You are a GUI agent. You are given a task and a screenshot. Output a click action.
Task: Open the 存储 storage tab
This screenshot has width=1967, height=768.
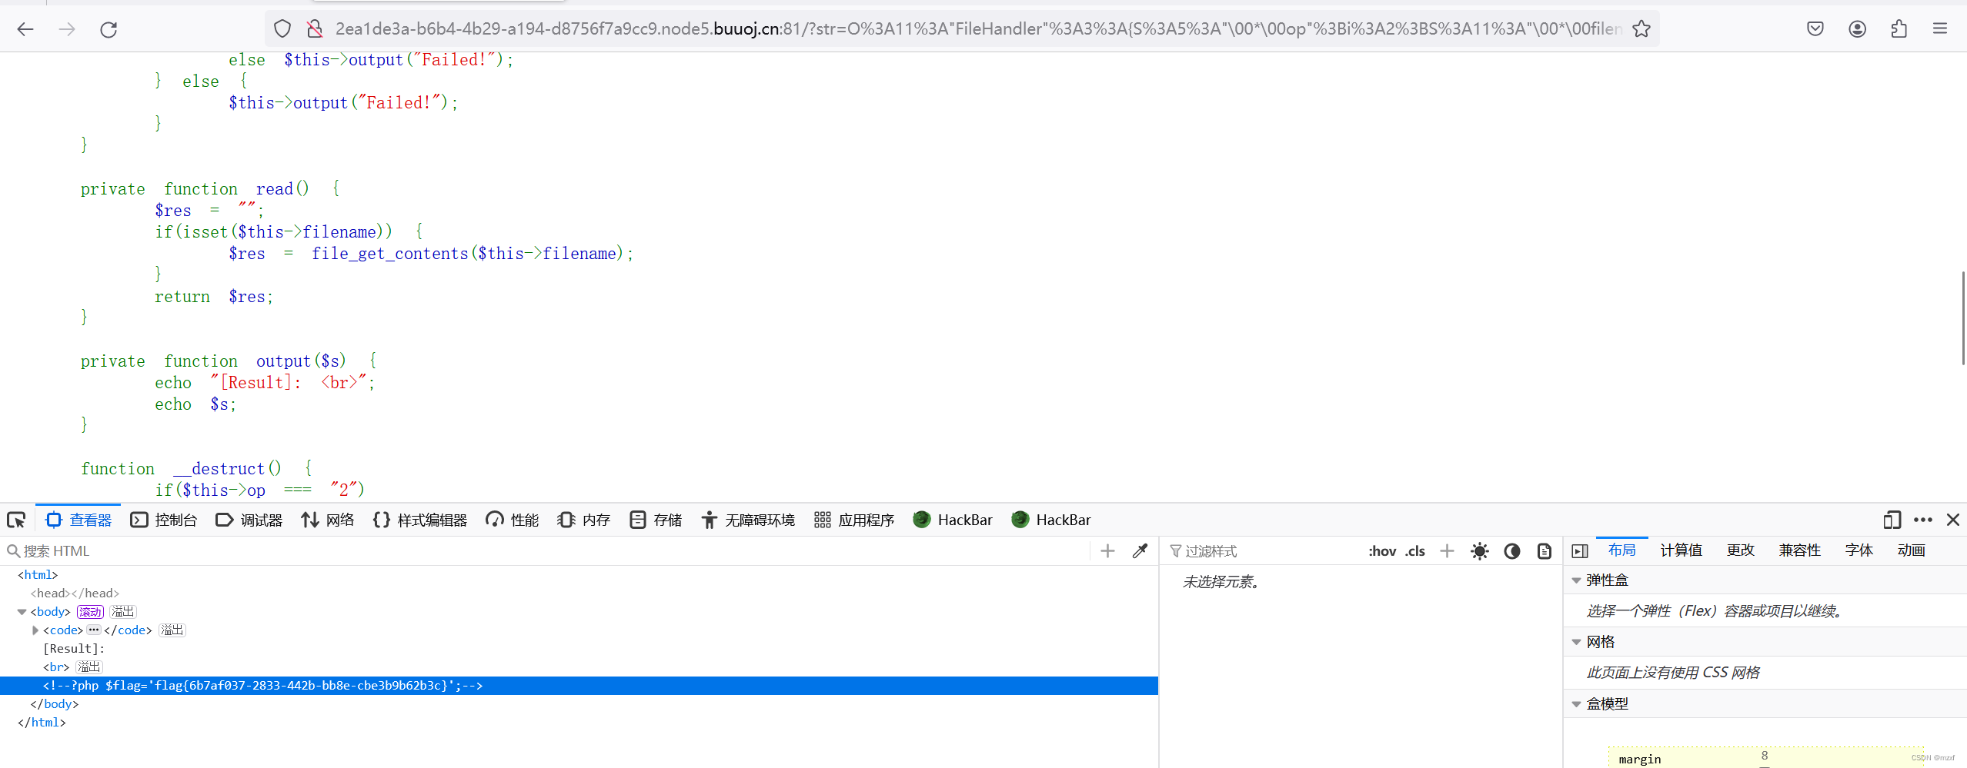[x=656, y=520]
